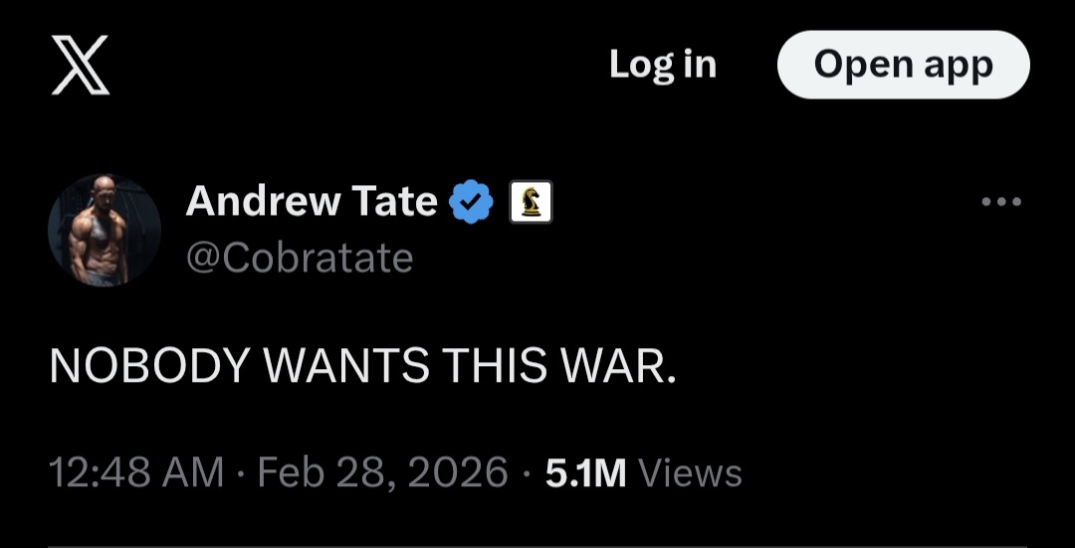This screenshot has width=1075, height=548.
Task: Return home via the X logo
Action: click(81, 66)
